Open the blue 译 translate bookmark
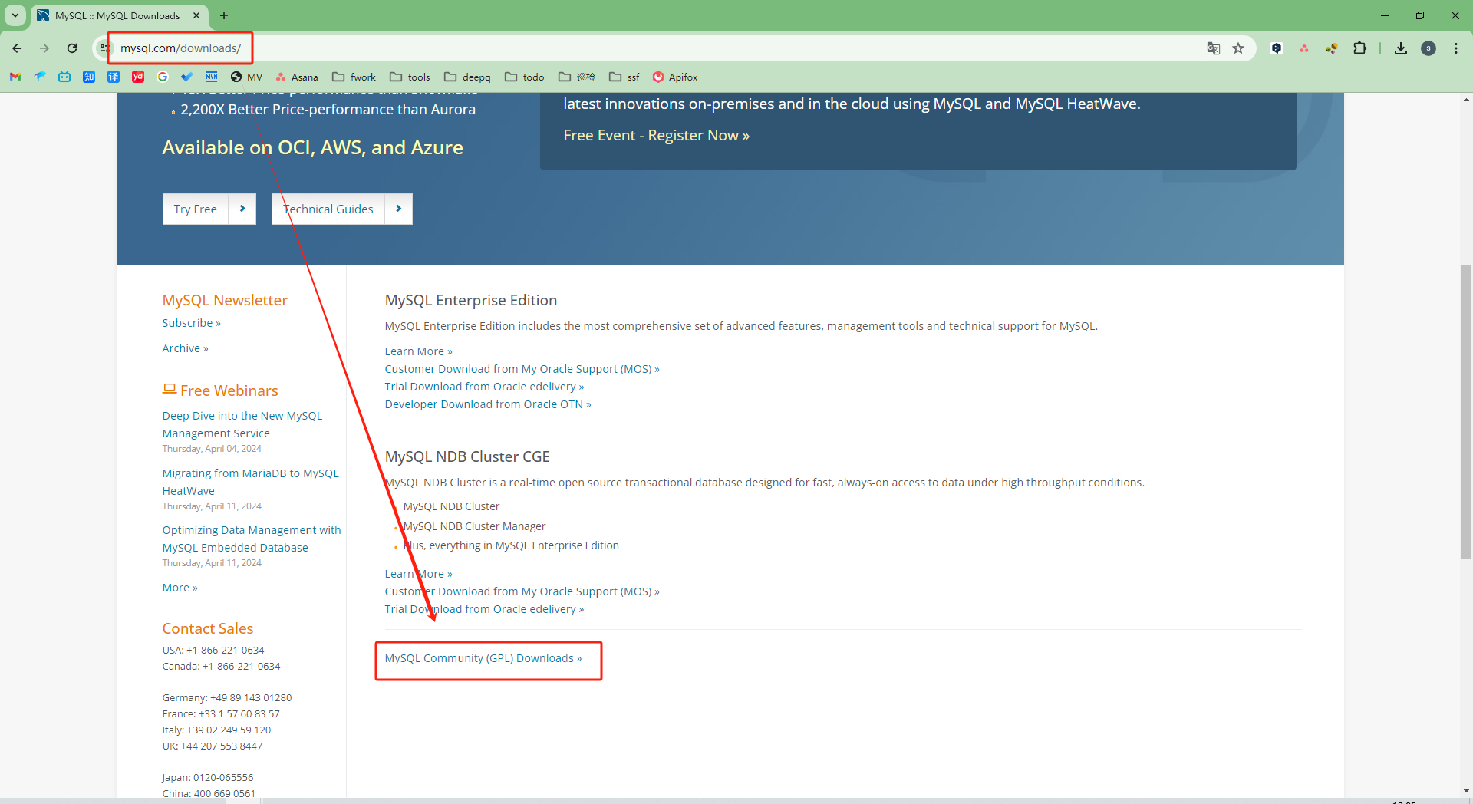Viewport: 1473px width, 804px height. 114,77
